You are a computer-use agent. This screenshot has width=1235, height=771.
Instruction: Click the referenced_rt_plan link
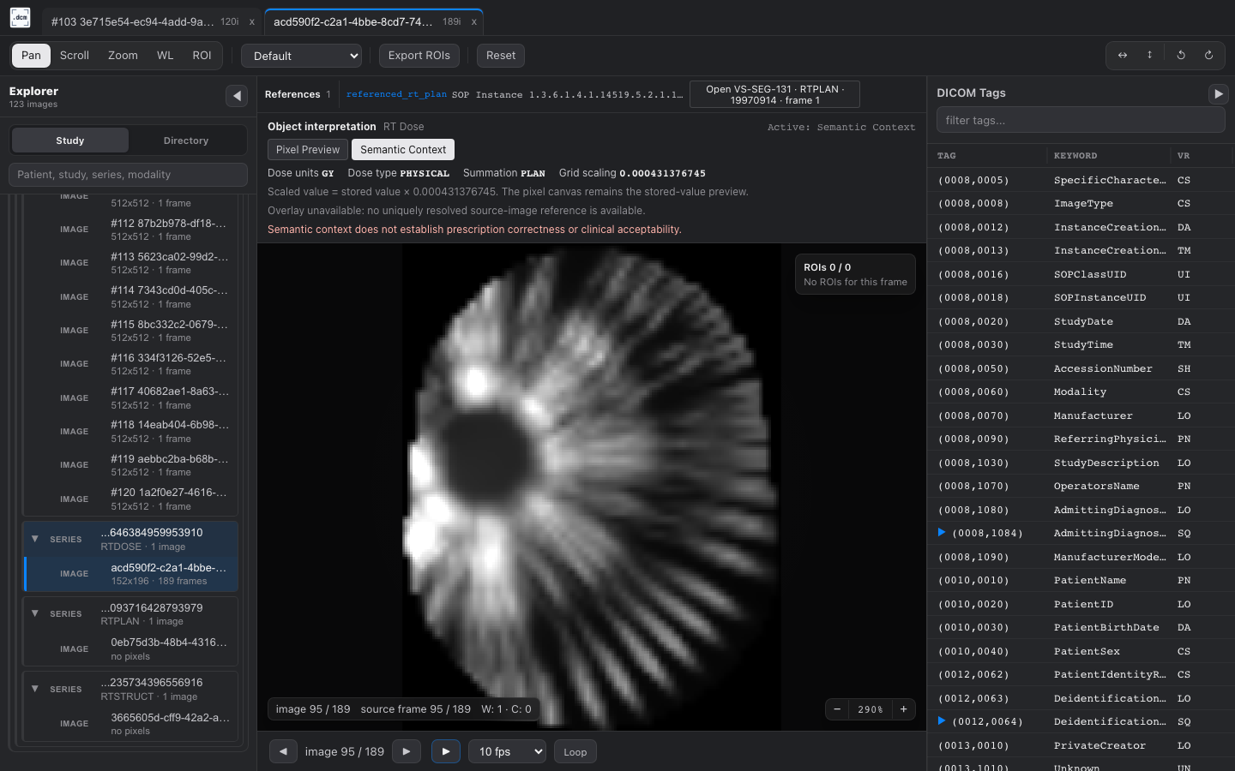(x=396, y=94)
